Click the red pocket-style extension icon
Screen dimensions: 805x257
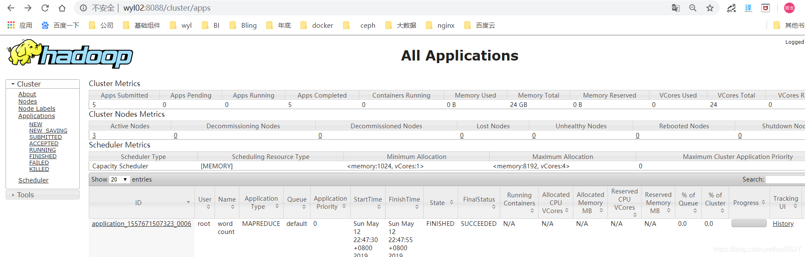(766, 8)
